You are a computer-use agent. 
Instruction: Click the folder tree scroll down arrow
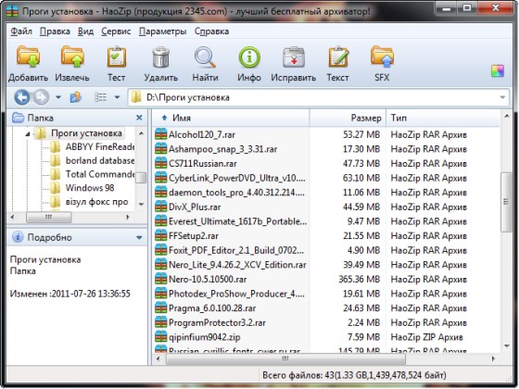click(x=141, y=205)
